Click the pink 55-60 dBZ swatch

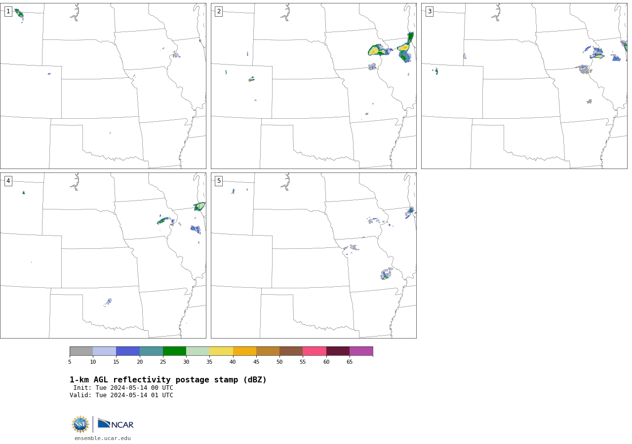pyautogui.click(x=315, y=351)
